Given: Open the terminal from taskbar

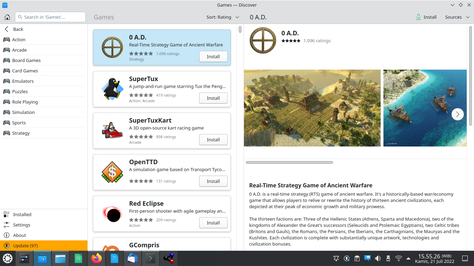Looking at the screenshot, I should pos(151,258).
